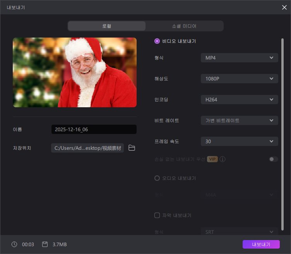Open the frame rate 30 dropdown
The height and width of the screenshot is (254, 291).
[x=239, y=141]
